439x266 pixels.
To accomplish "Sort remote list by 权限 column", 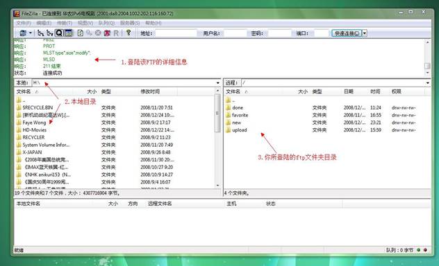I will 397,91.
